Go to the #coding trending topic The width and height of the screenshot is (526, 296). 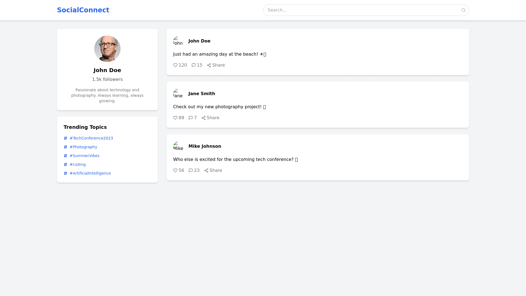[x=78, y=164]
